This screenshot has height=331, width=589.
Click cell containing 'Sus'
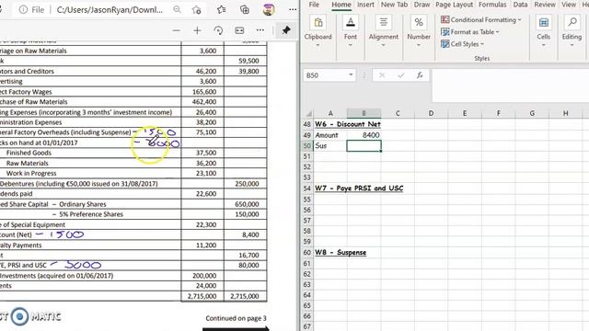pos(330,145)
